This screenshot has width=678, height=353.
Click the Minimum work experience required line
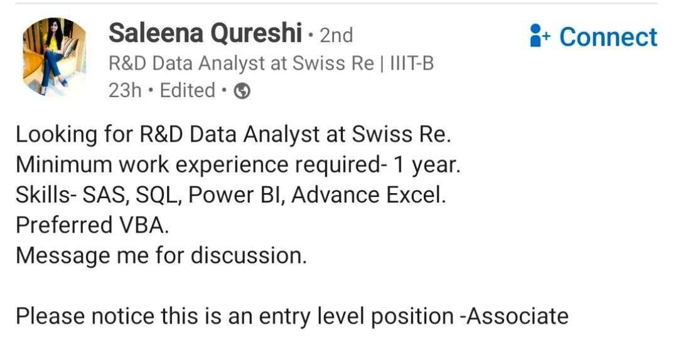239,165
